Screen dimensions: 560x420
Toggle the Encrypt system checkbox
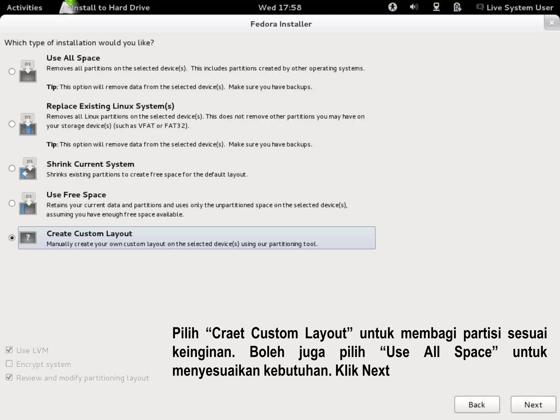tap(9, 364)
